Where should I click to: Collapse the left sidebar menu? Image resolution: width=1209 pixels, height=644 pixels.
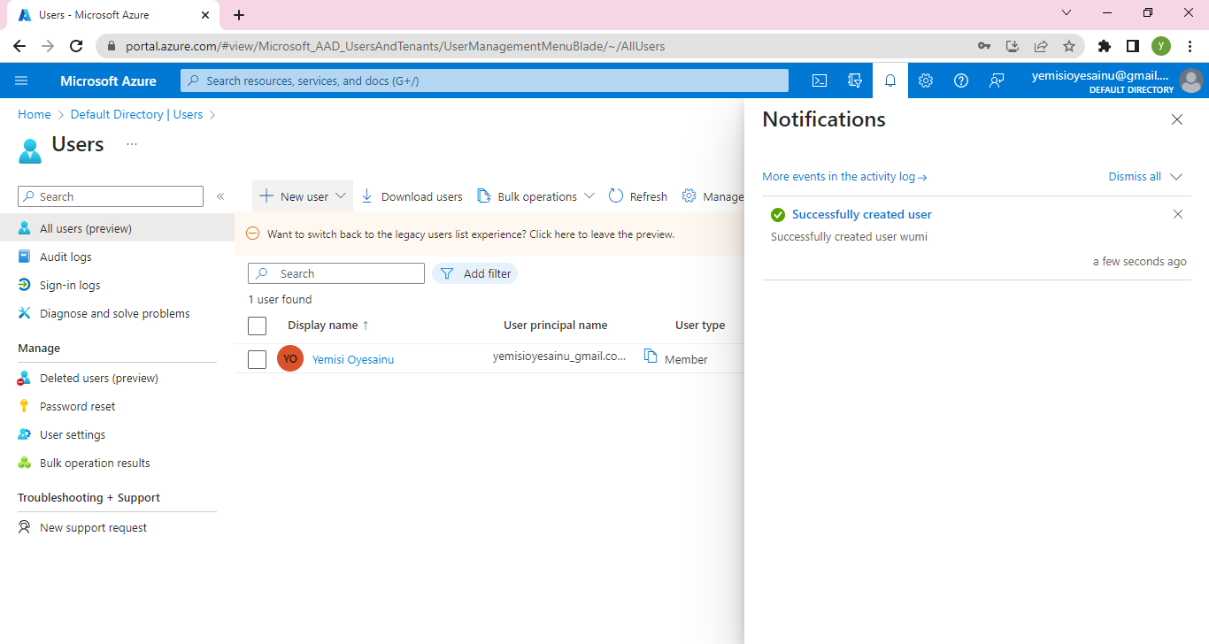220,196
